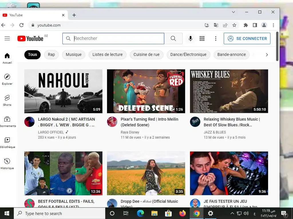Viewport: 293px width, 219px height.
Task: Open Raya Disney channel name link
Action: point(130,132)
